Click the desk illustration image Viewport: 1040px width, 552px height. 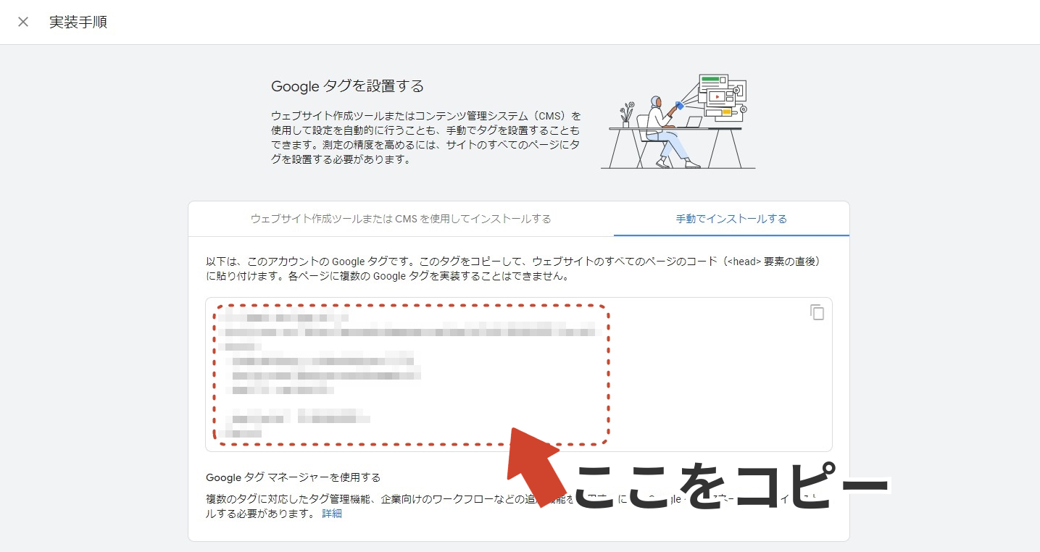click(678, 121)
